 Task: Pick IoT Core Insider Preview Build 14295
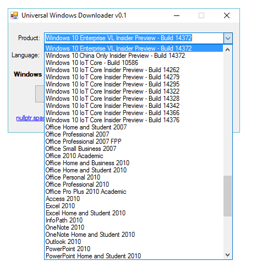point(134,84)
